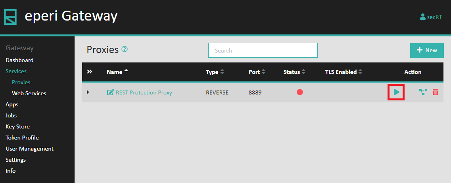This screenshot has width=451, height=183.
Task: Expand all rows with double chevron
Action: [90, 72]
